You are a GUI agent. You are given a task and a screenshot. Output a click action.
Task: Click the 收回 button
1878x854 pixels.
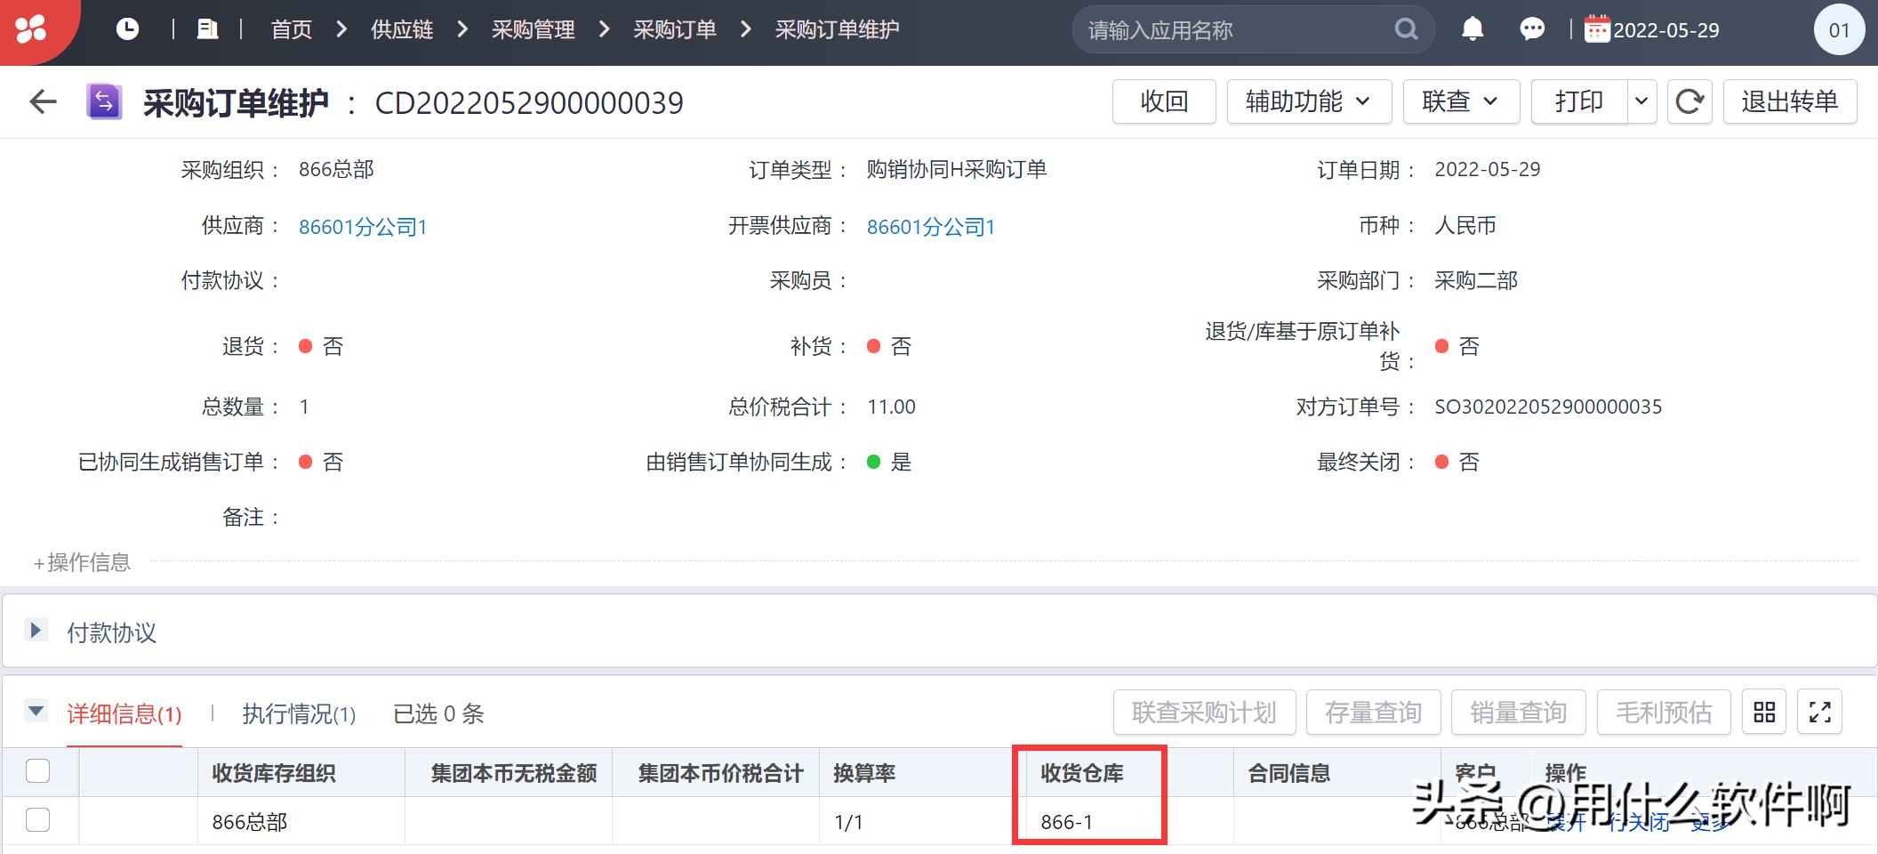pos(1163,101)
